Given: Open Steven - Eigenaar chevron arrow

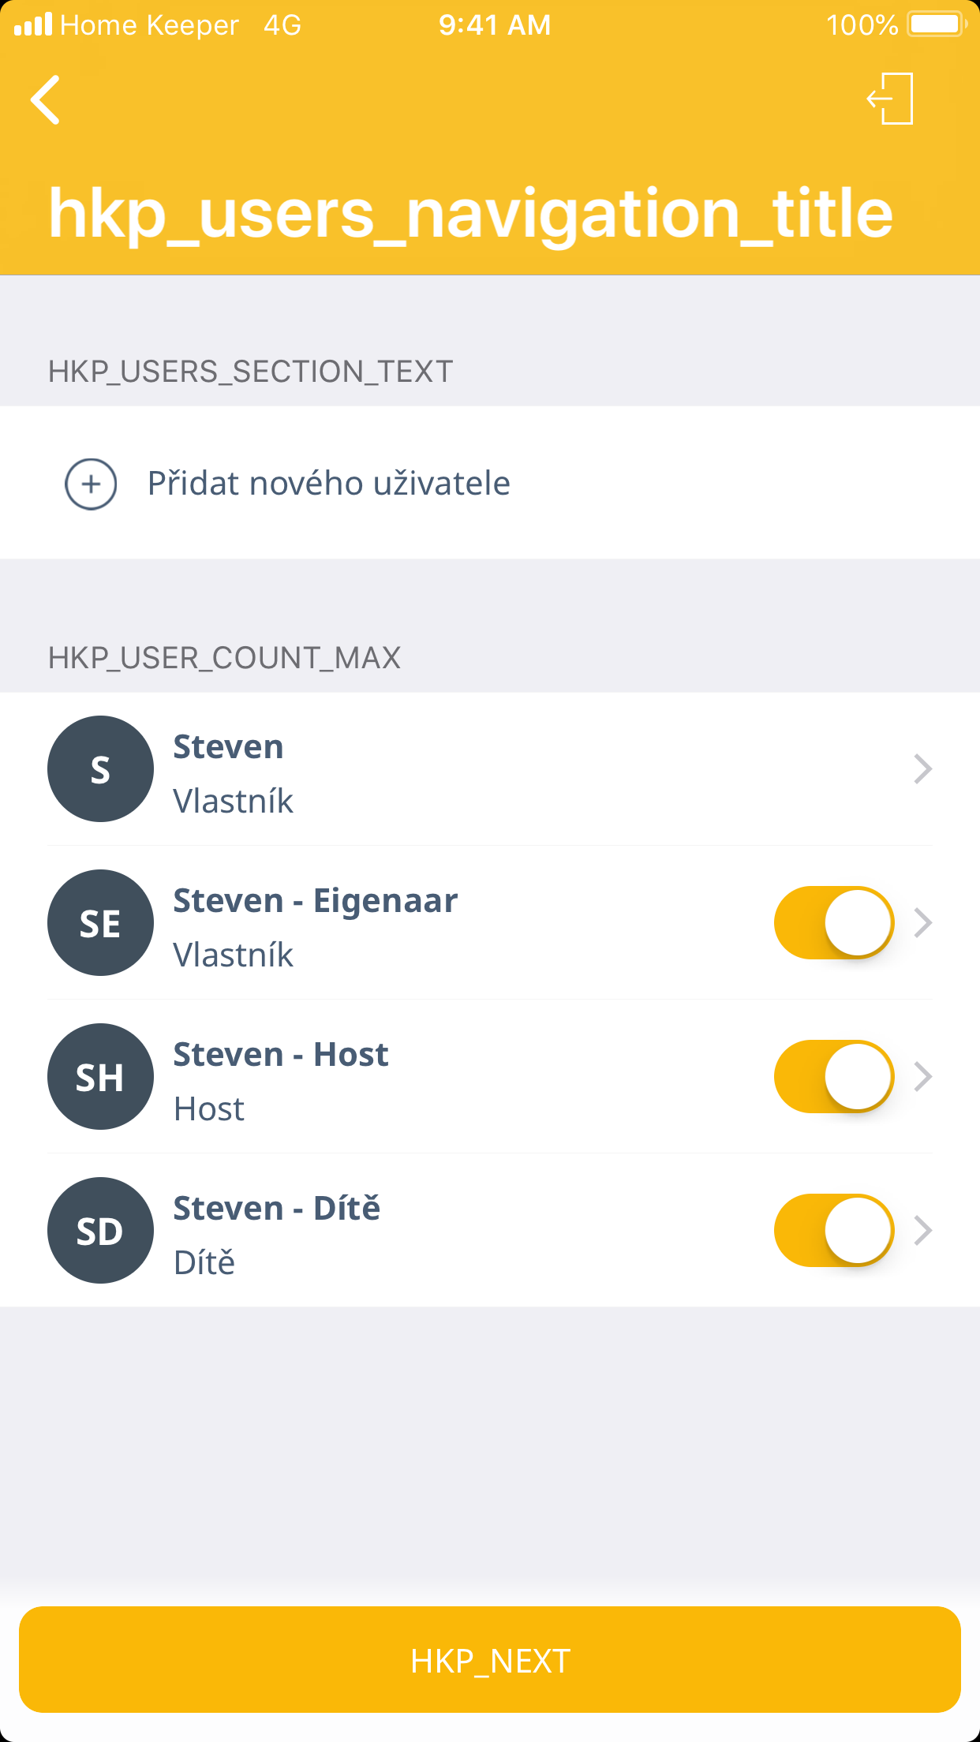Looking at the screenshot, I should coord(922,922).
